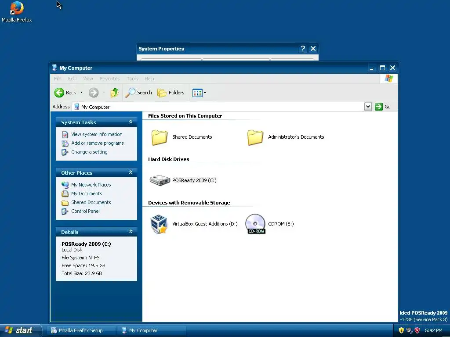Open the Views dropdown button

(x=199, y=93)
